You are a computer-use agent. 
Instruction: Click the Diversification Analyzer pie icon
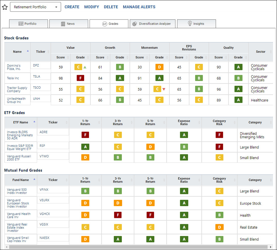[135, 24]
